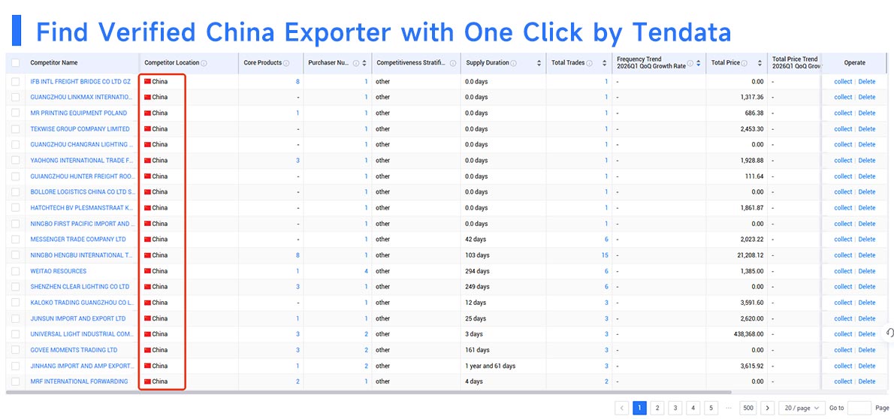Image resolution: width=894 pixels, height=419 pixels.
Task: Click info icon beside Total Price header
Action: click(744, 63)
